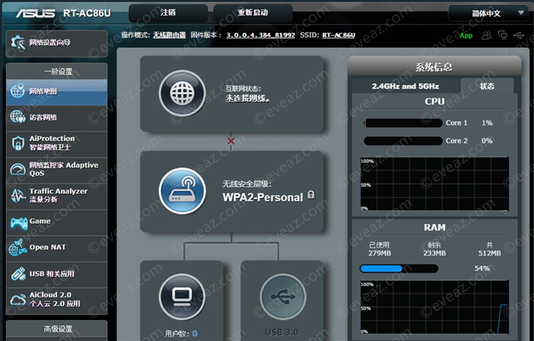Select 网络地图 menu item
Image resolution: width=534 pixels, height=341 pixels.
click(57, 91)
